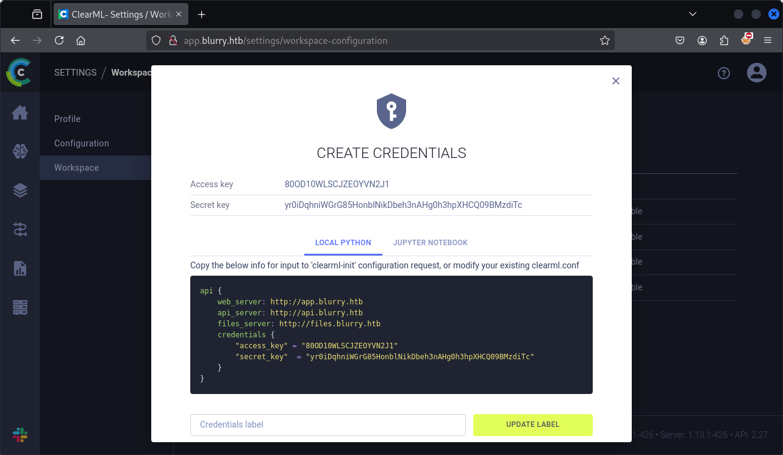Select the Local Python tab

pos(343,243)
